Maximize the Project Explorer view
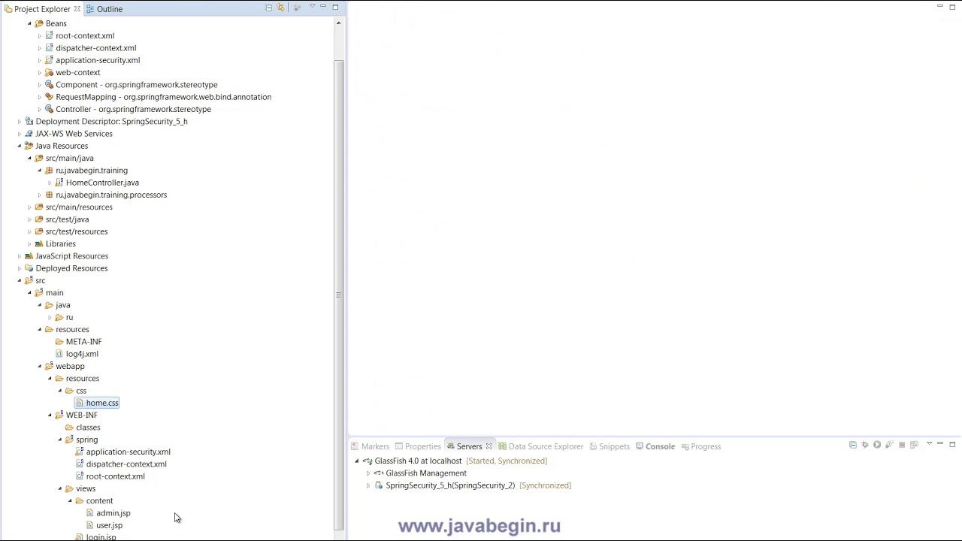Viewport: 962px width, 541px height. (x=335, y=7)
